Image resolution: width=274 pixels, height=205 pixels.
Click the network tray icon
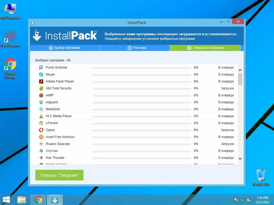pyautogui.click(x=242, y=200)
